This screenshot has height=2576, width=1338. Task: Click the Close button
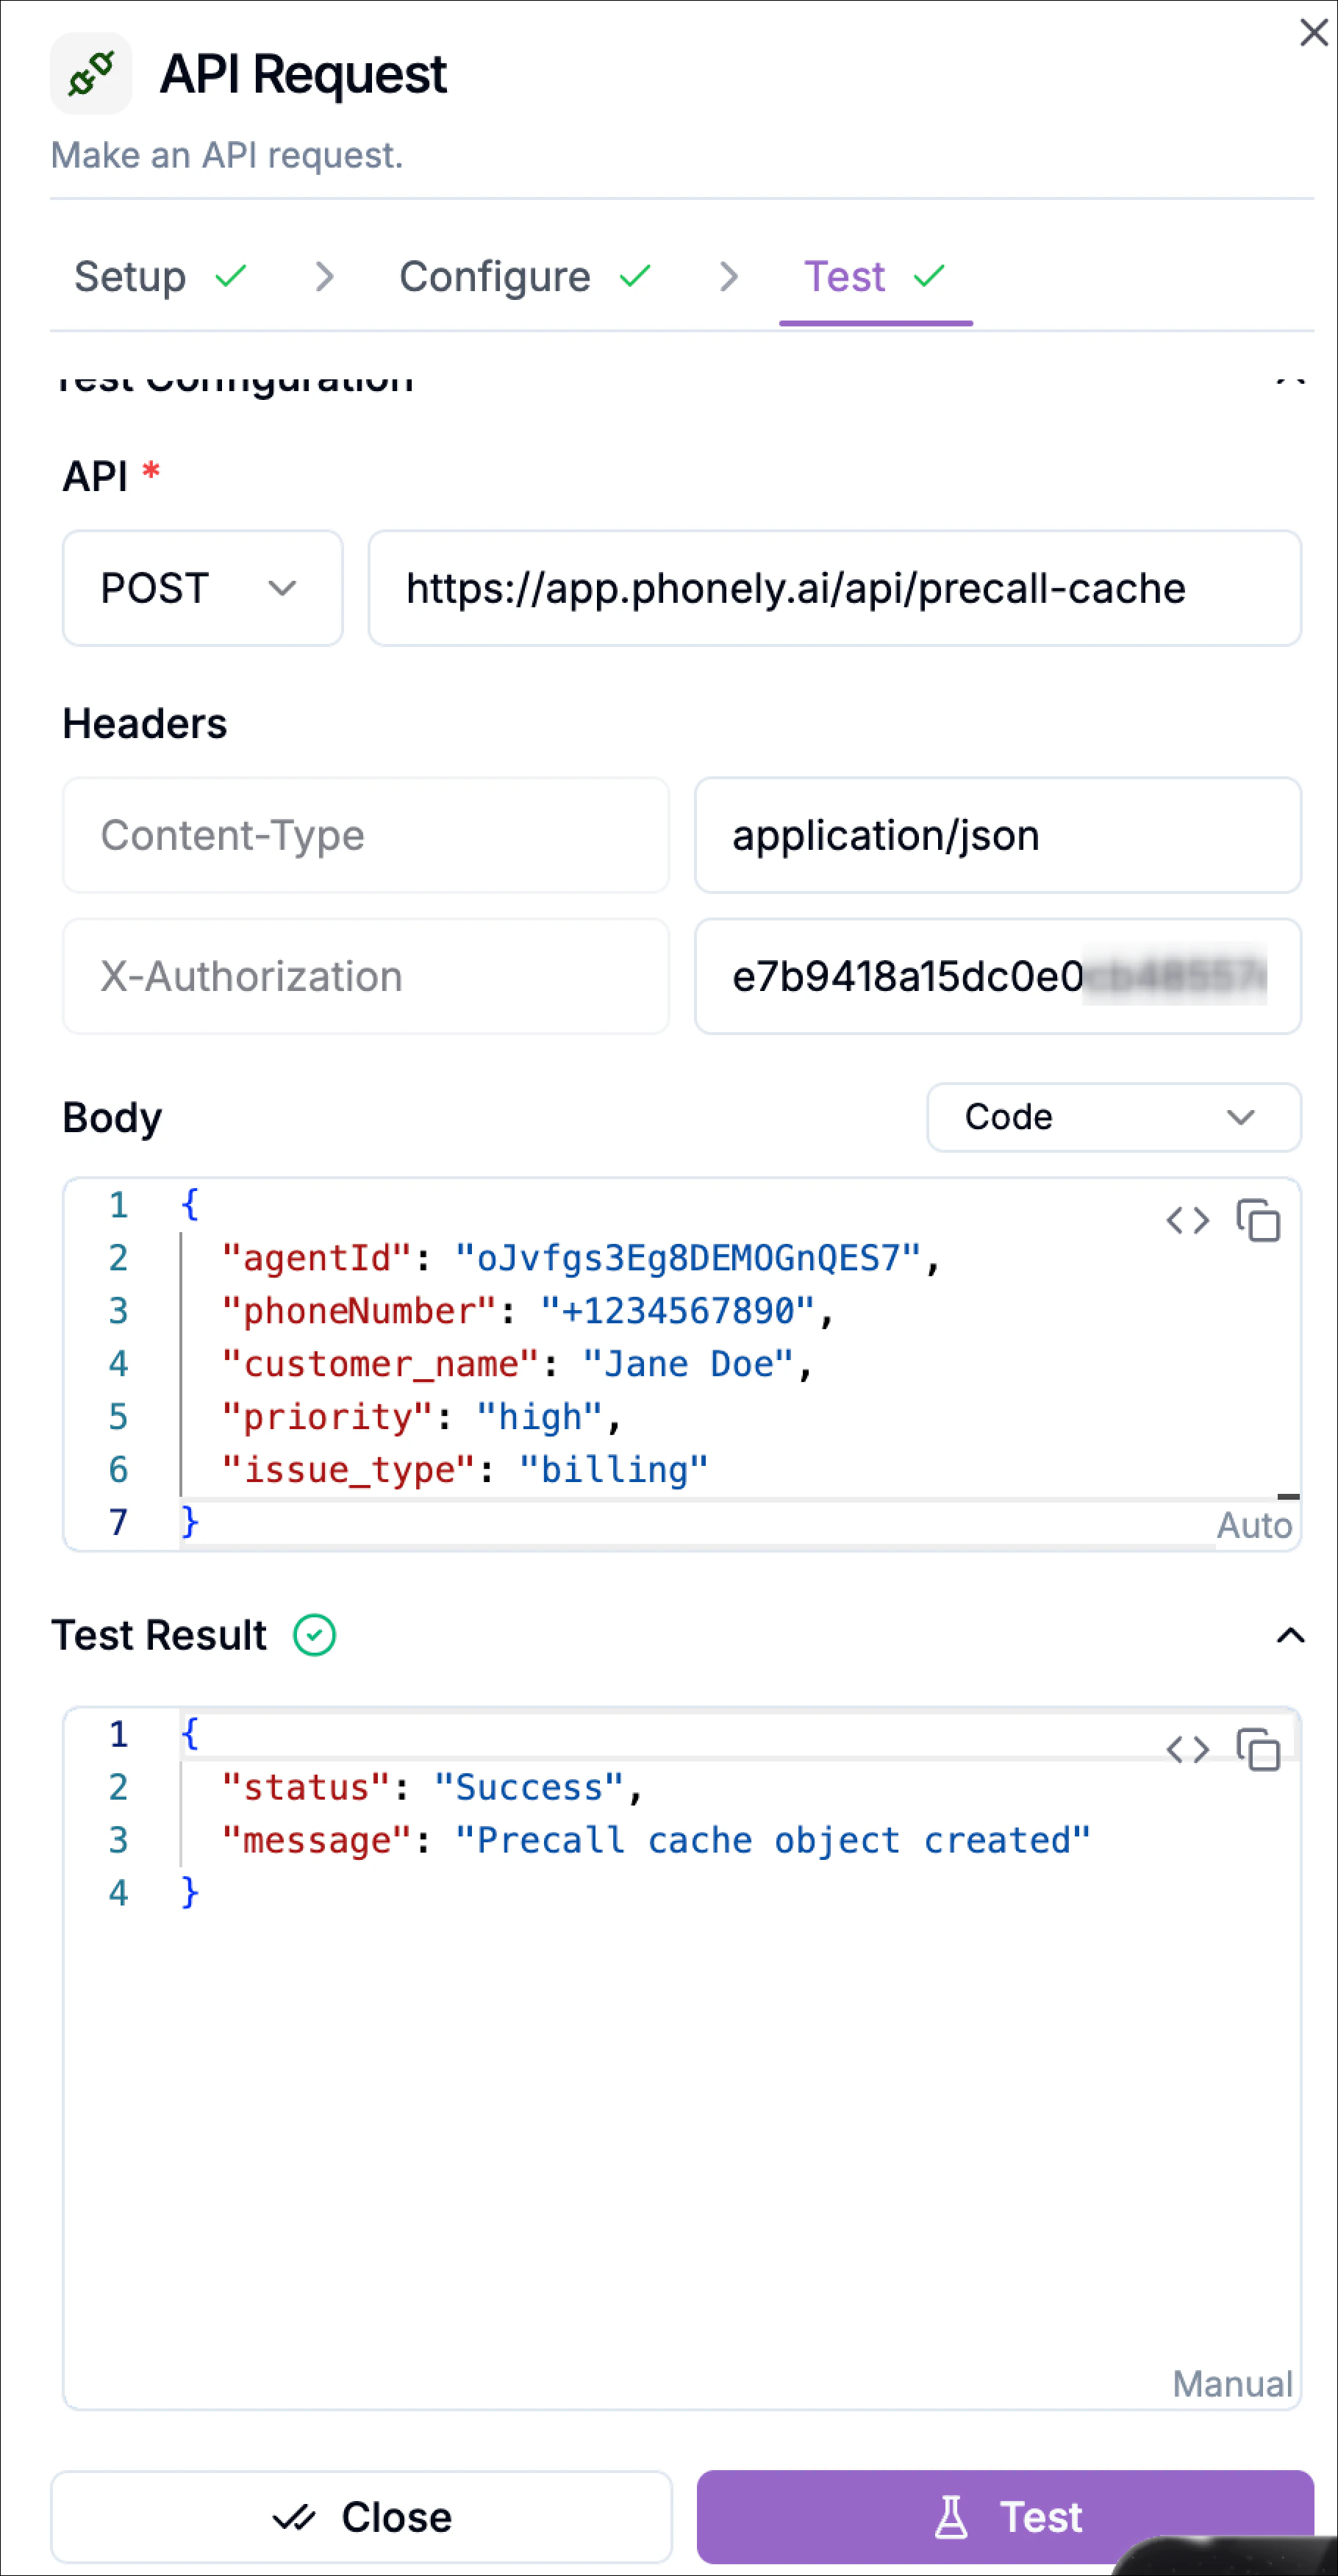362,2517
